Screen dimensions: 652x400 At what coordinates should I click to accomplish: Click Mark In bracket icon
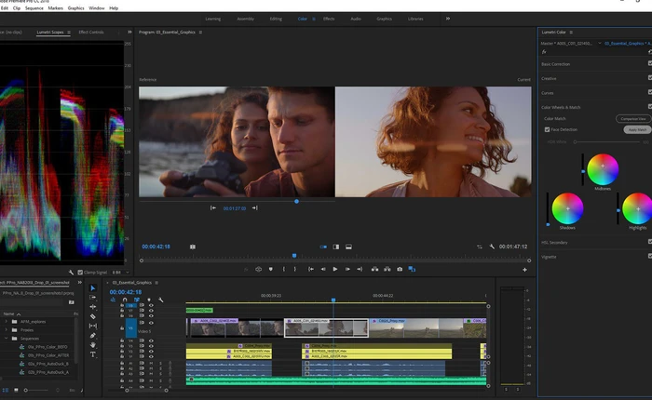click(284, 269)
